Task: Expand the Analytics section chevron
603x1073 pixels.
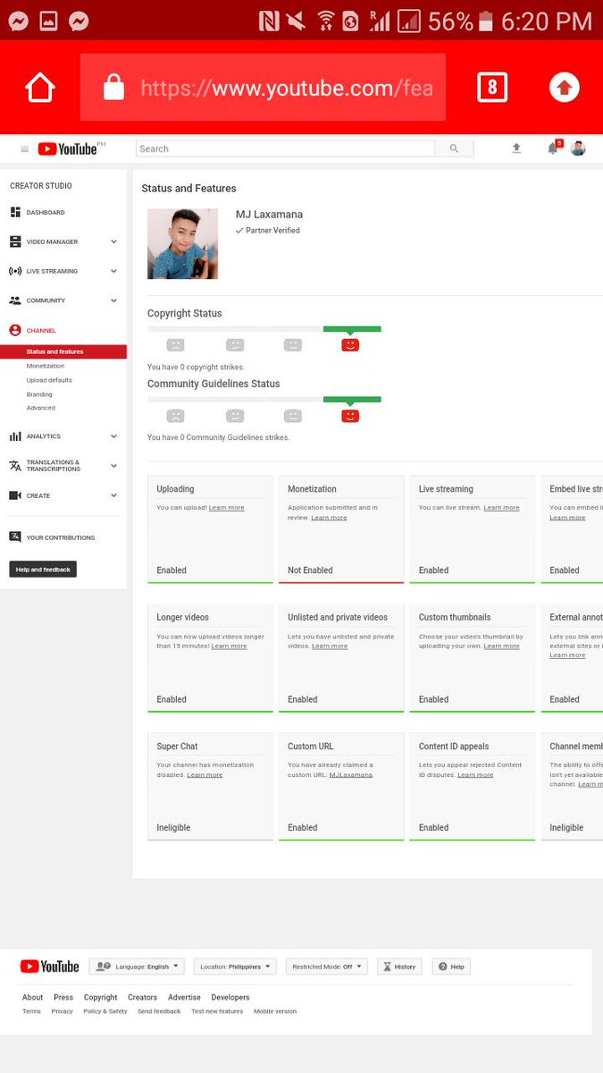Action: pos(113,436)
